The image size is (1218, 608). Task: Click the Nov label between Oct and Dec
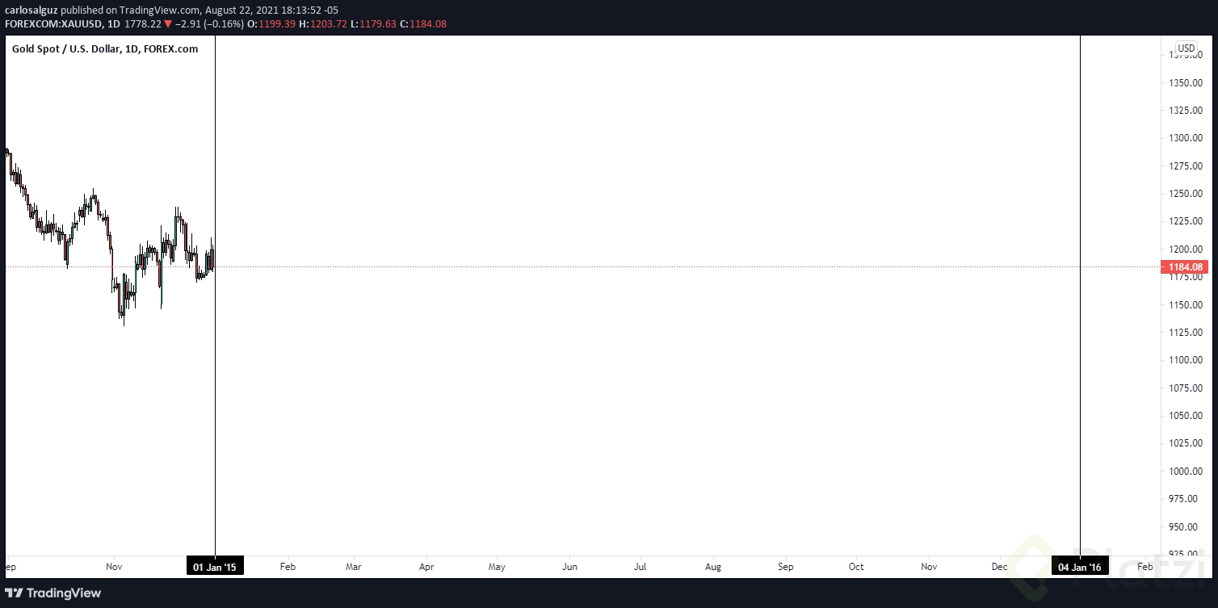pos(929,567)
